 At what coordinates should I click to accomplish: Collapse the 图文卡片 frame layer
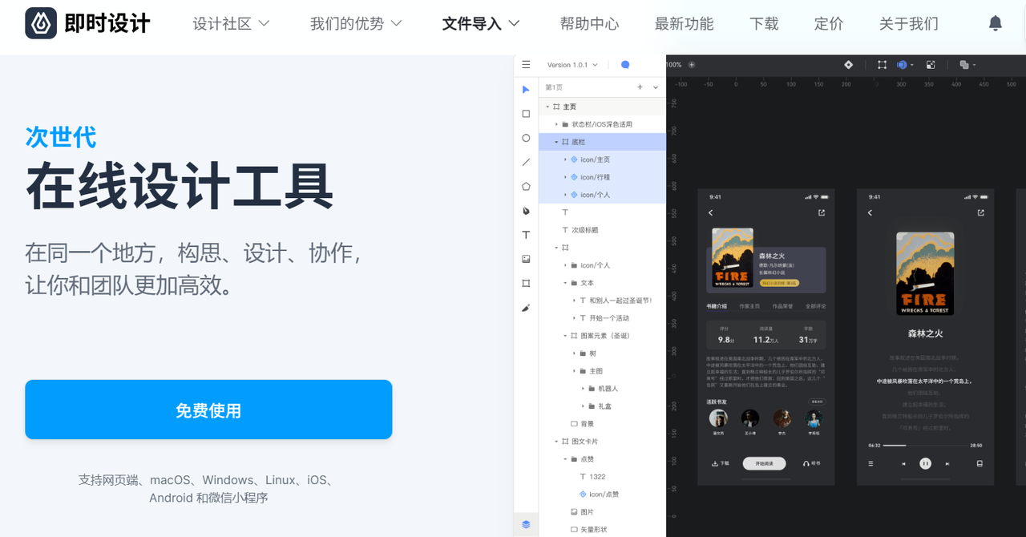tap(556, 442)
